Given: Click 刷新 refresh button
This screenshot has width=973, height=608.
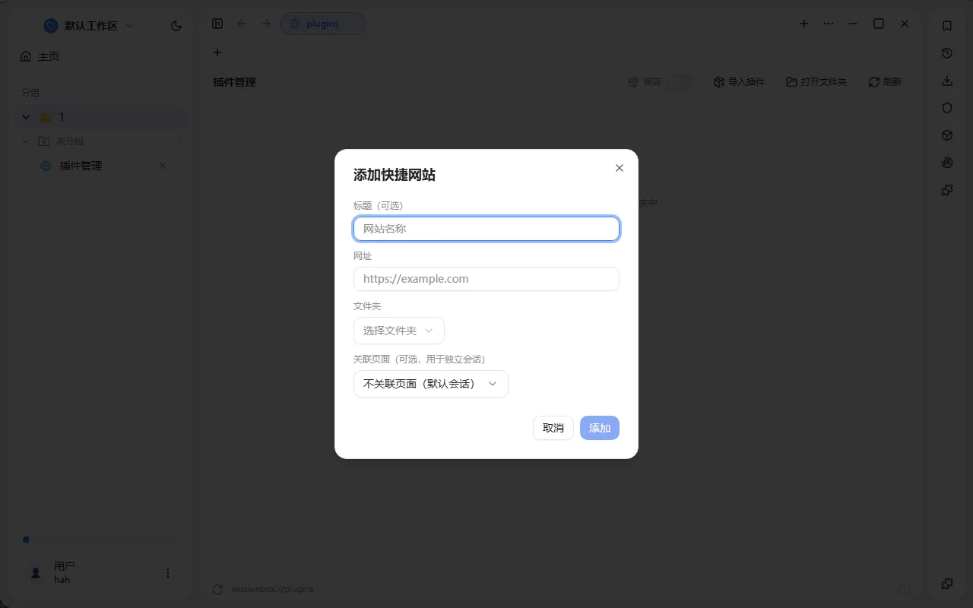Looking at the screenshot, I should pyautogui.click(x=885, y=82).
